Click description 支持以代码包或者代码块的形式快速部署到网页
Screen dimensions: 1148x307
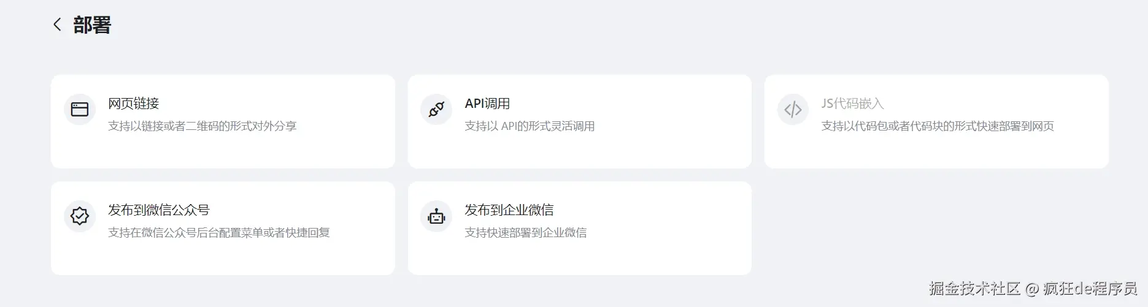click(x=937, y=126)
